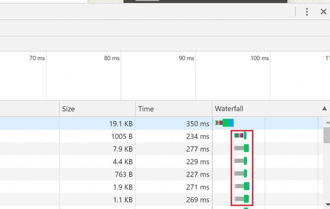
Task: Click the 269 ms time cell
Action: pos(198,200)
